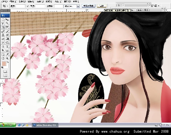Select the Hand tool
The height and width of the screenshot is (135, 171).
3,58
